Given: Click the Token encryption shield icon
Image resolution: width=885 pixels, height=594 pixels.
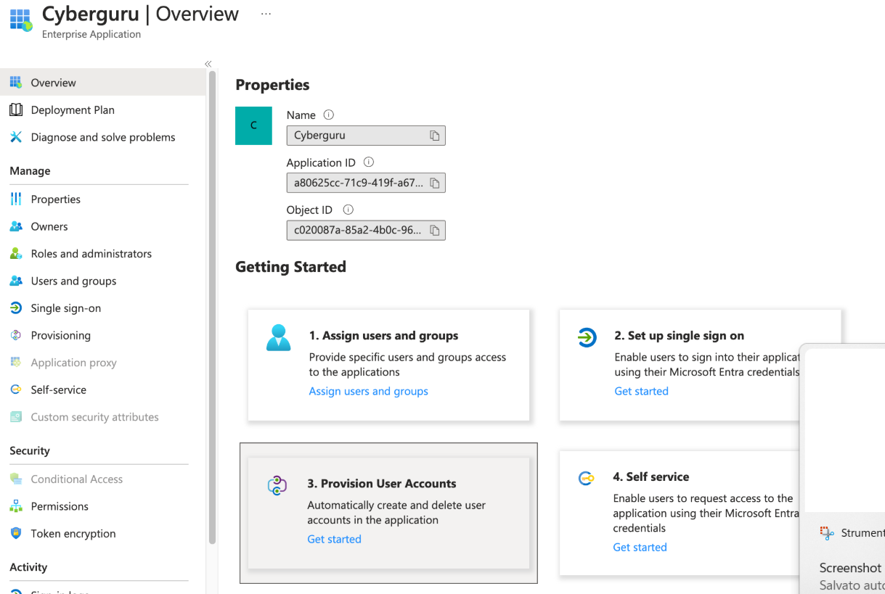Looking at the screenshot, I should (16, 534).
